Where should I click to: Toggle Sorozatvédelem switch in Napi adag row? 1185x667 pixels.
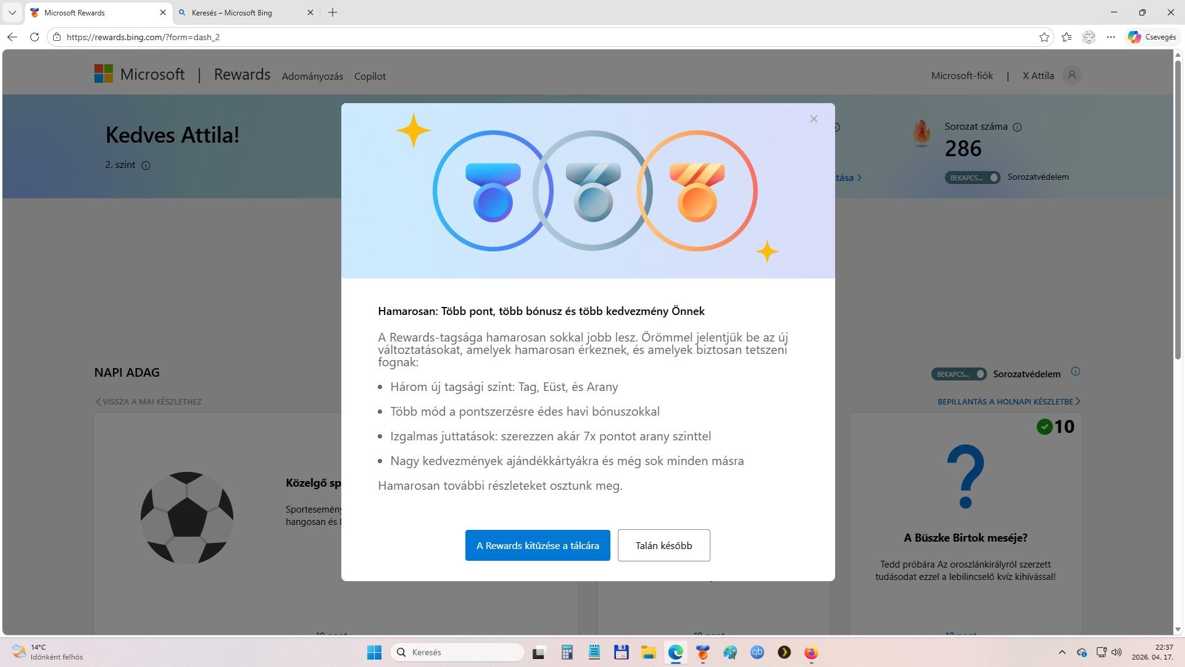[x=958, y=374]
